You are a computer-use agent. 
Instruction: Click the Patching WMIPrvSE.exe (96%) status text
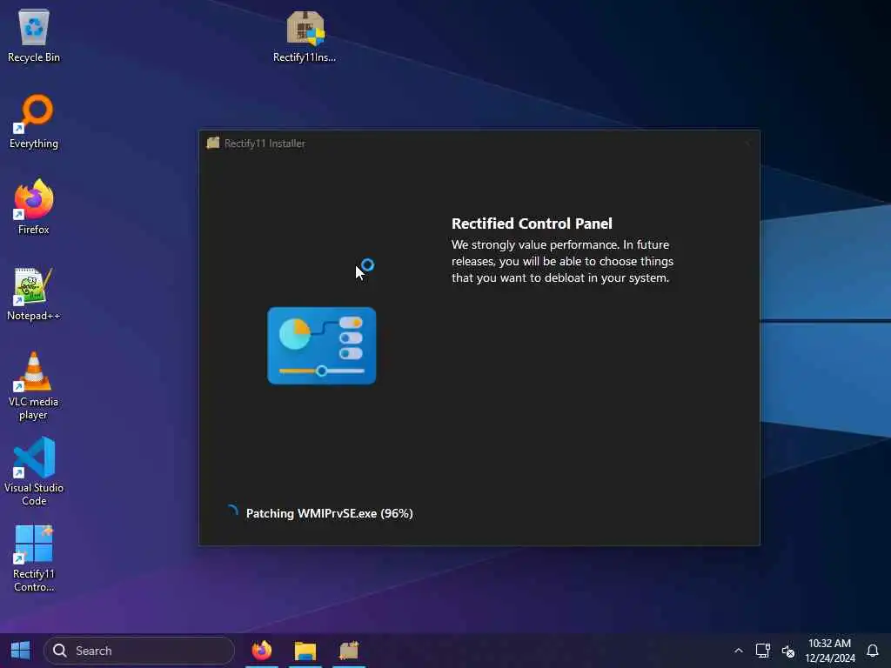(330, 513)
